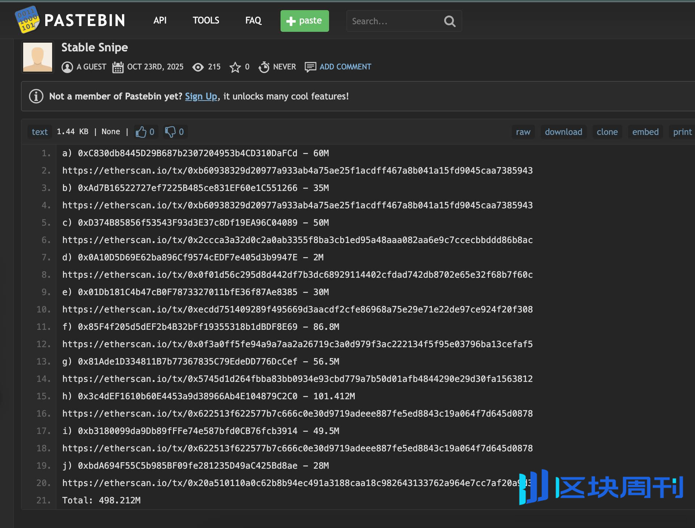
Task: Open the TOOLS menu item
Action: tap(206, 21)
